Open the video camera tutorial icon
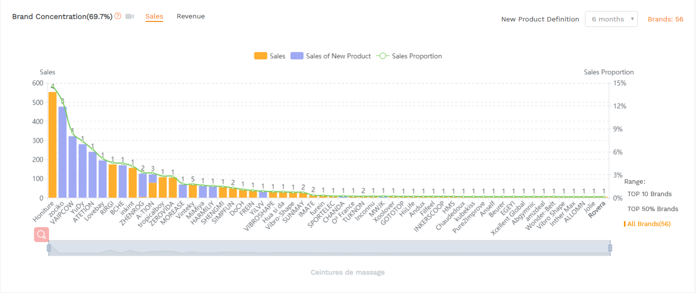 pyautogui.click(x=130, y=16)
